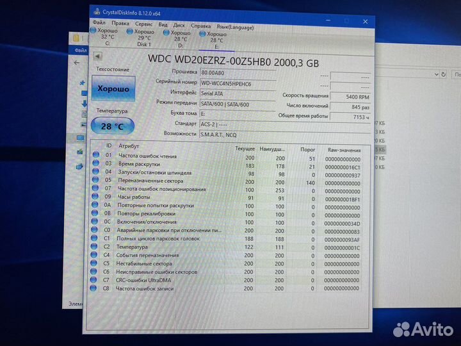Click status icon of attribute C1 row
The width and height of the screenshot is (461, 346).
coord(94,238)
